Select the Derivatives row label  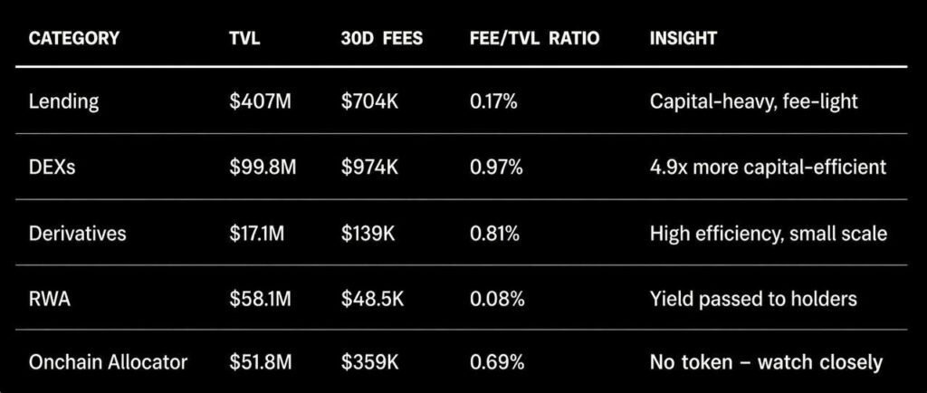point(78,234)
